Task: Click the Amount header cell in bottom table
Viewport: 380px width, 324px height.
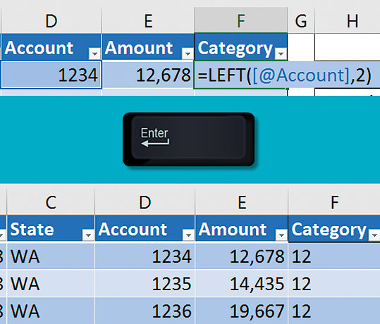Action: click(x=241, y=229)
